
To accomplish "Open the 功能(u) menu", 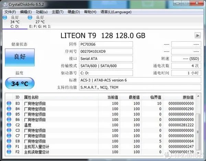I will tap(42, 12).
